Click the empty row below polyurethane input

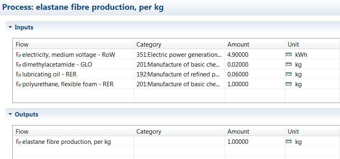point(176,94)
